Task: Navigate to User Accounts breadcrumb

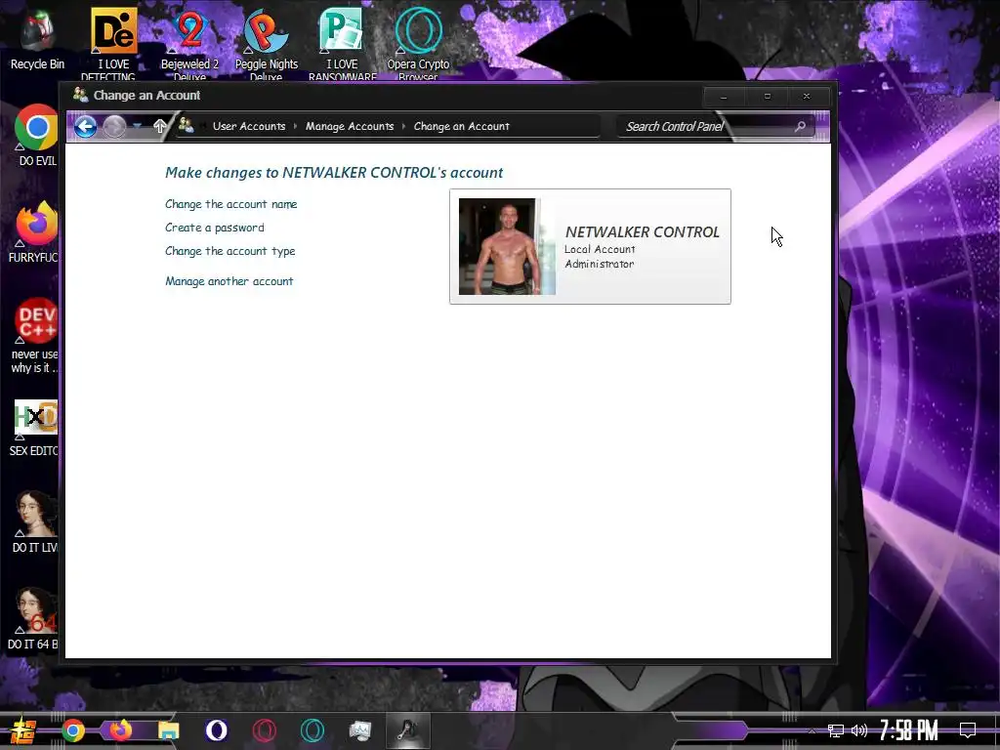Action: coord(249,126)
